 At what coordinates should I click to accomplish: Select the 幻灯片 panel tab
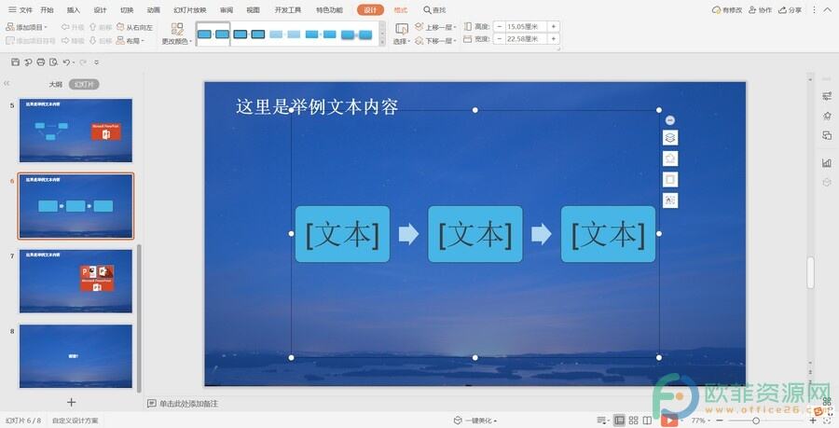(84, 84)
